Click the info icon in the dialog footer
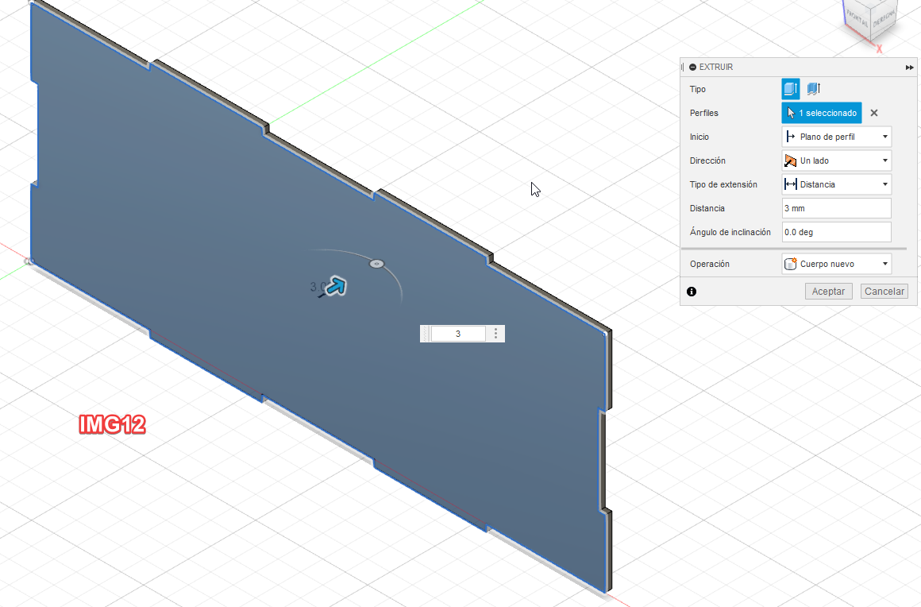This screenshot has width=921, height=607. coord(692,292)
